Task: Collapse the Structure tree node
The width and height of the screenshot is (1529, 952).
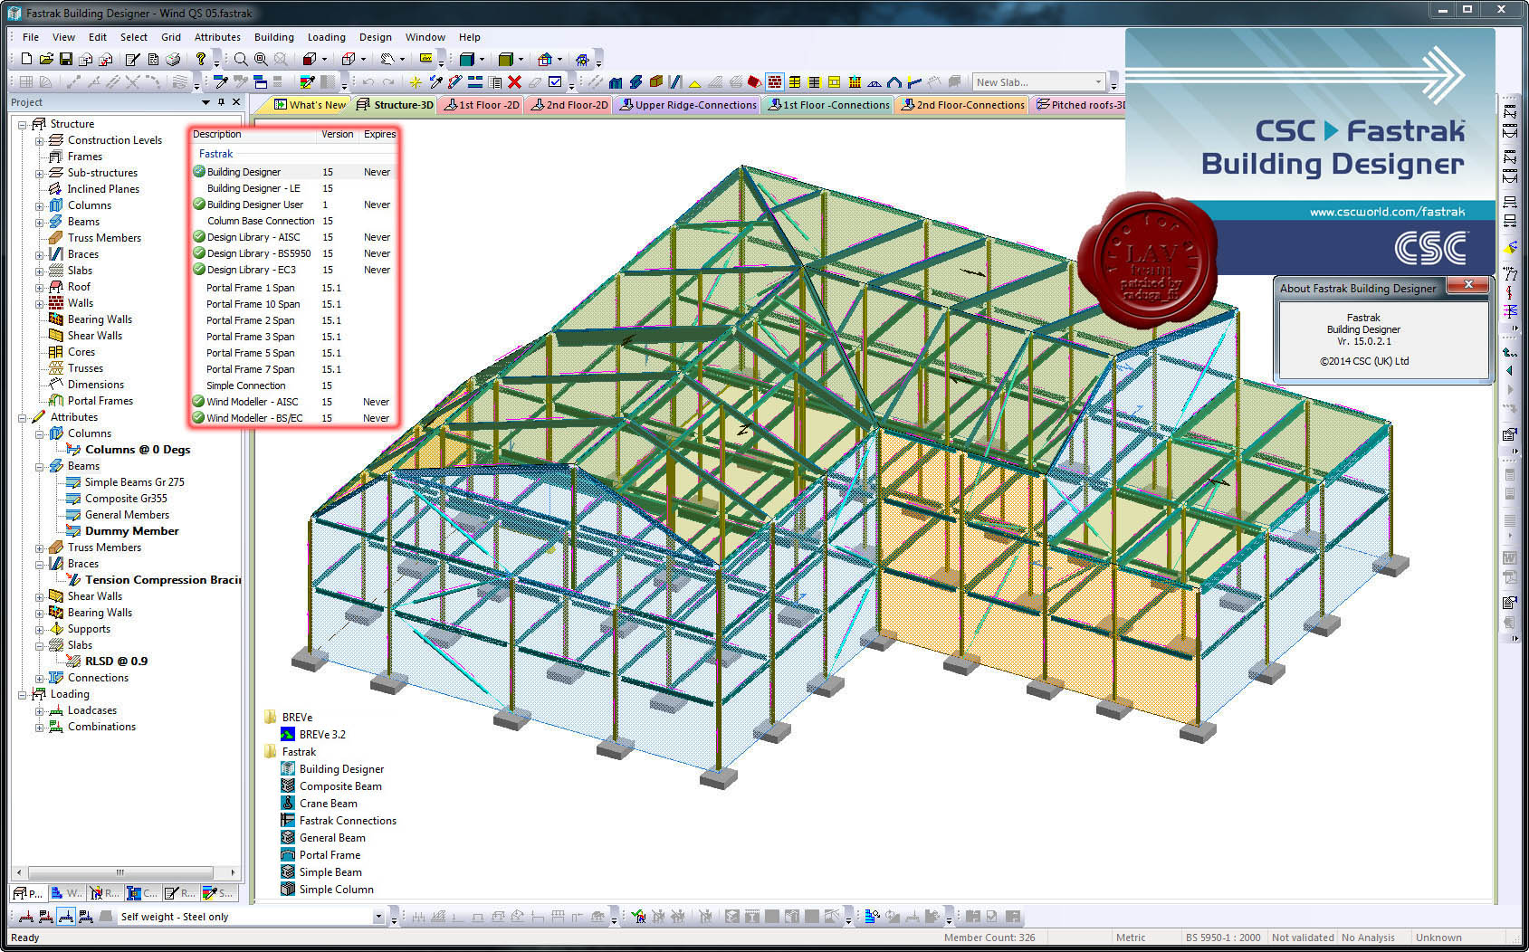Action: point(22,124)
